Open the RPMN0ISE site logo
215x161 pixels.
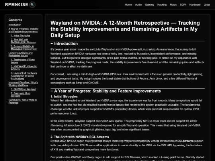tap(17, 5)
